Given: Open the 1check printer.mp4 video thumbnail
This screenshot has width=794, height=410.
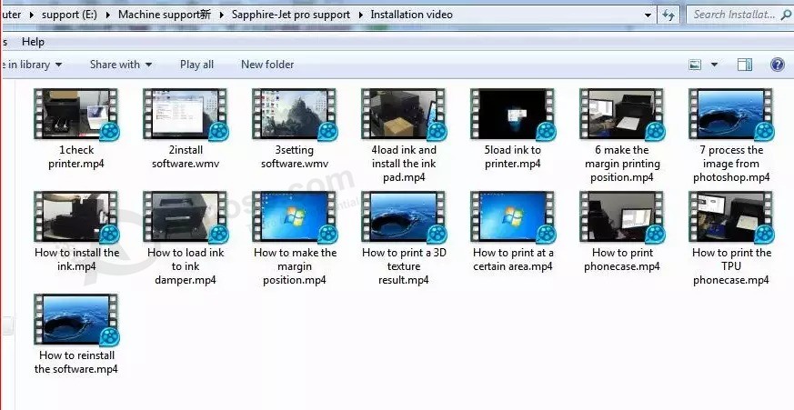Looking at the screenshot, I should [76, 115].
